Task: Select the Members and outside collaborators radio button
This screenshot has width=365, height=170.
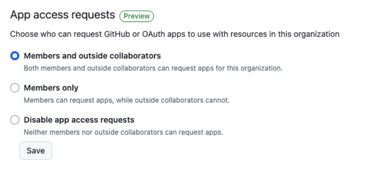Action: 15,56
